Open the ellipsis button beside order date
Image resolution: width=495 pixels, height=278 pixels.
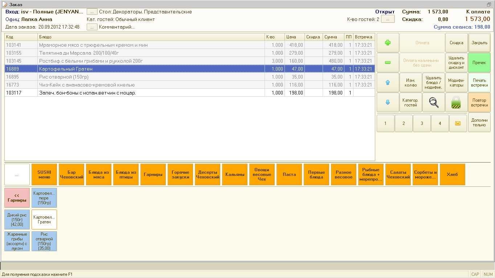coord(92,27)
